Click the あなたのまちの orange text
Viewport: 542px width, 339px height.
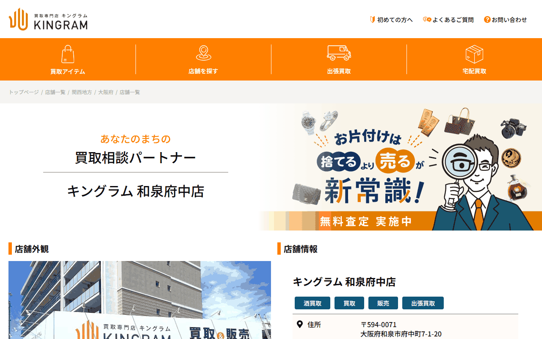pos(135,139)
